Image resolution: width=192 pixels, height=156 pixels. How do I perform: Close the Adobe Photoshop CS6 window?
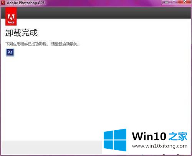185,2
